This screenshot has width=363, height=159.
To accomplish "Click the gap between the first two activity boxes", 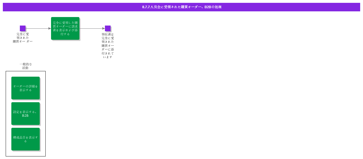I will tap(26, 101).
